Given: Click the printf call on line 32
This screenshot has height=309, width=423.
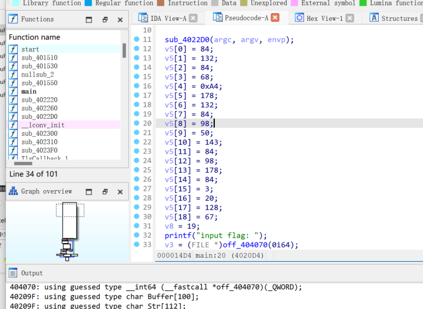Looking at the screenshot, I should (x=178, y=235).
